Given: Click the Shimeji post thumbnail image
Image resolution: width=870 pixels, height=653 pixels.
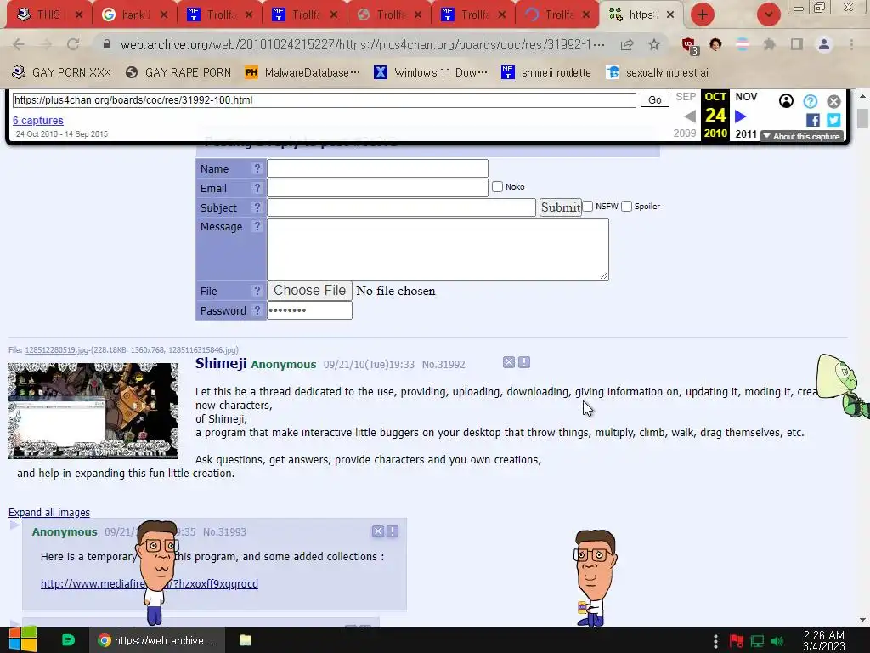Looking at the screenshot, I should click(x=93, y=411).
